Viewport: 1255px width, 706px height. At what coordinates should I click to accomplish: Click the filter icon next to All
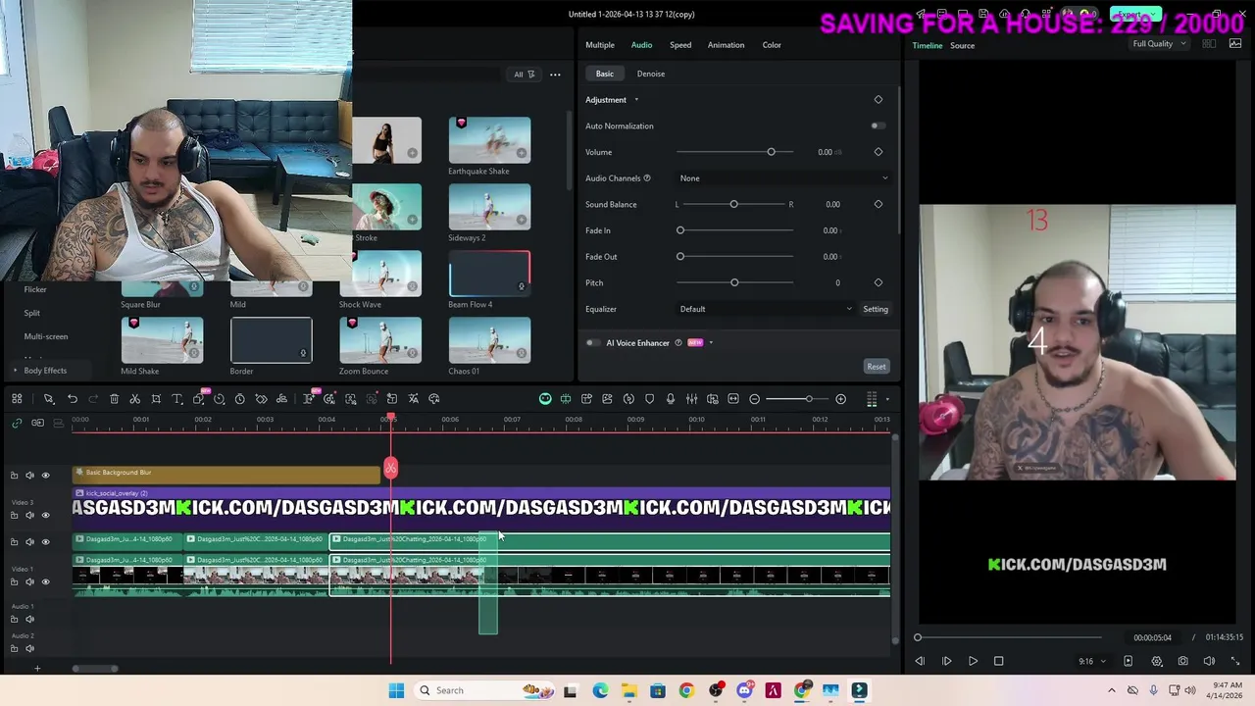pos(531,75)
